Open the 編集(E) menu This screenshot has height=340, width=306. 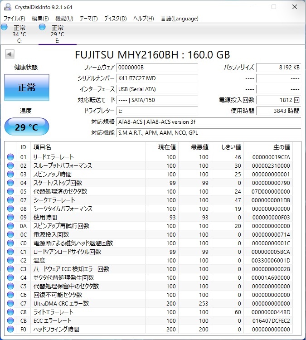(40, 19)
